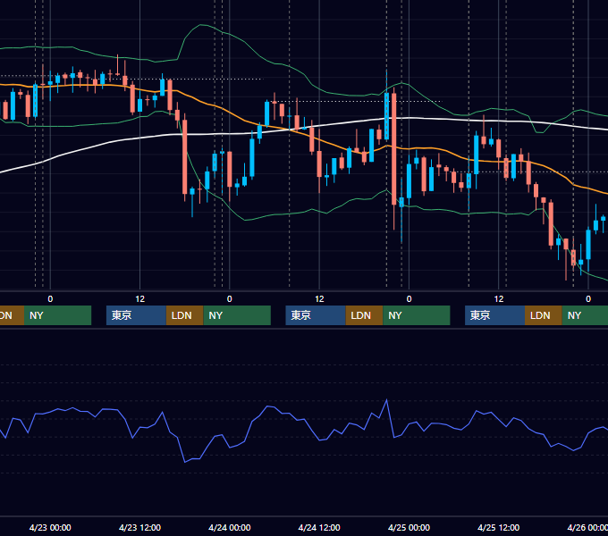
Task: Click the 4/25 12:00 date label
Action: point(499,527)
